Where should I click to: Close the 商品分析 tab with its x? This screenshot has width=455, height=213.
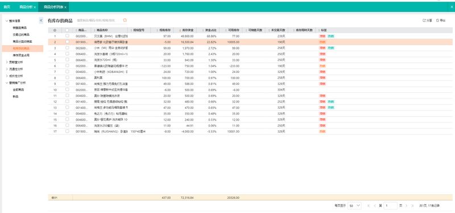click(x=35, y=7)
